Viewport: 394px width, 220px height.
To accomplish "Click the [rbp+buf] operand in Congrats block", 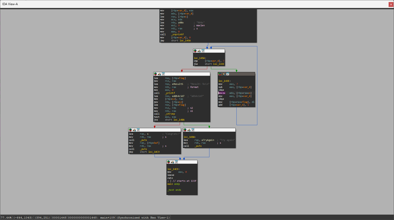I will 153,143.
